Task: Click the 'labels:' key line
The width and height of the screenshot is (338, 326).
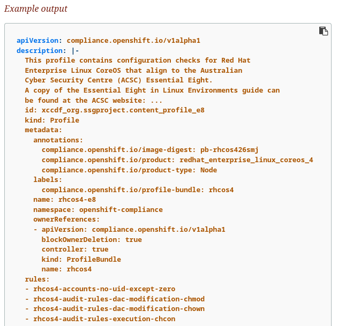Action: 48,179
